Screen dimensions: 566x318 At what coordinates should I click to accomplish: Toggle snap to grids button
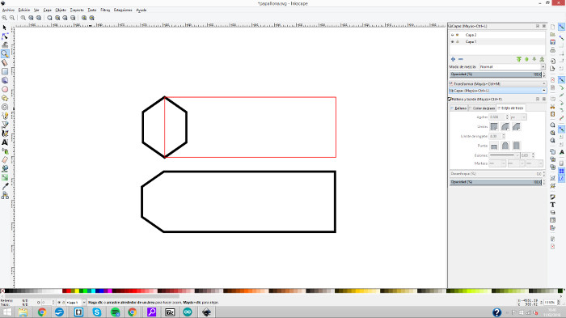(x=561, y=171)
